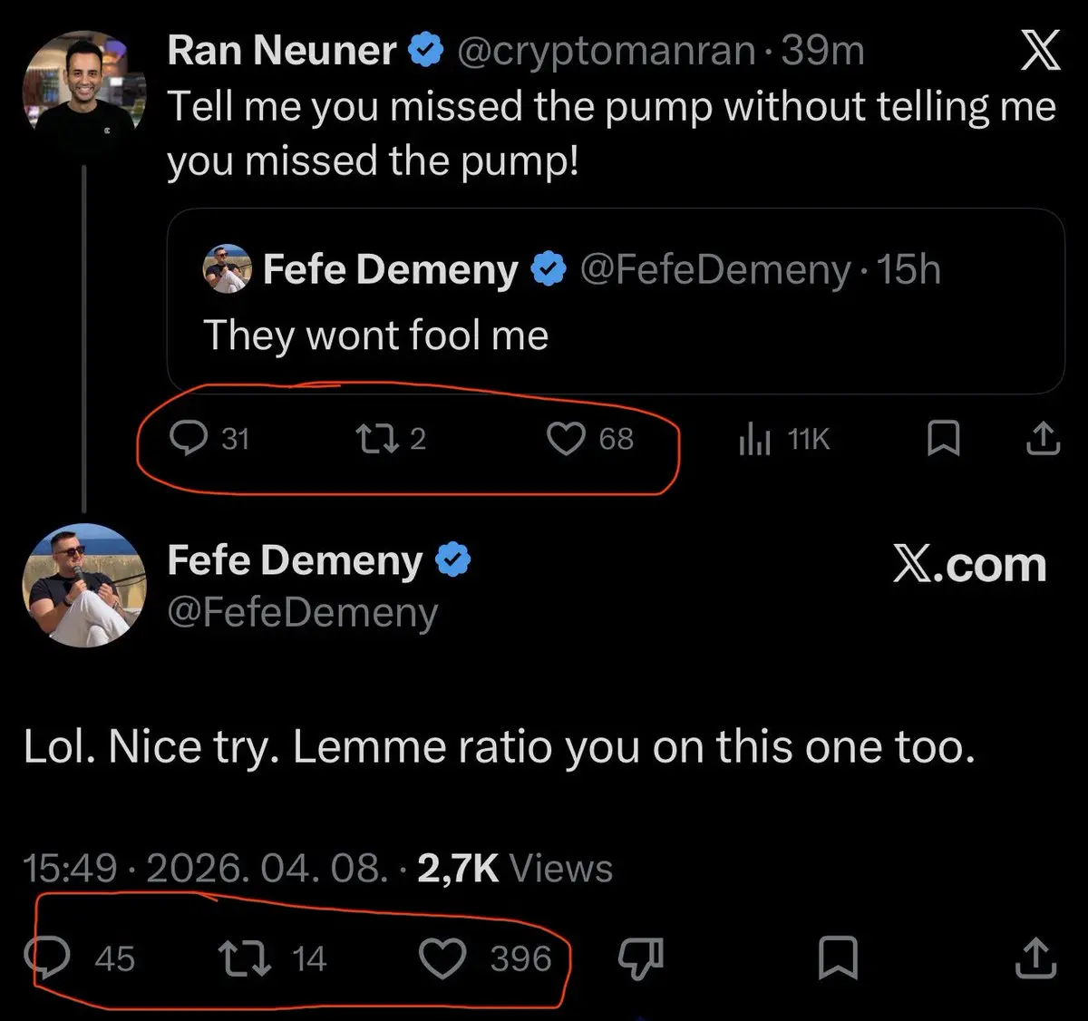The image size is (1088, 1021).
Task: Reply to Fefe Demeny's tweet with 45 replies
Action: tap(49, 958)
